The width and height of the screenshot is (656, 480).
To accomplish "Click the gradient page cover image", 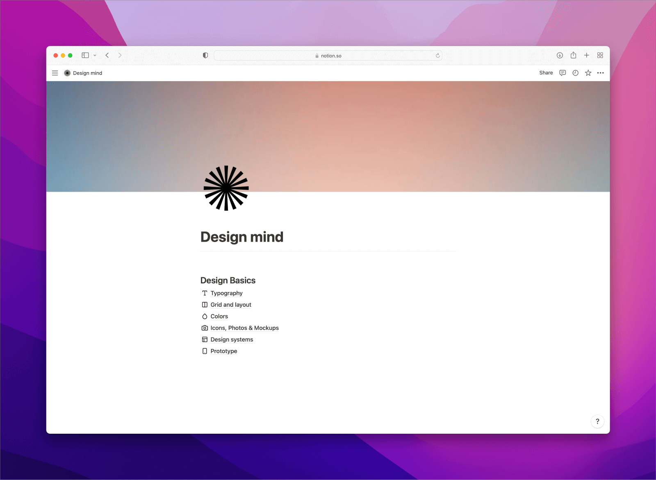I will pyautogui.click(x=328, y=136).
